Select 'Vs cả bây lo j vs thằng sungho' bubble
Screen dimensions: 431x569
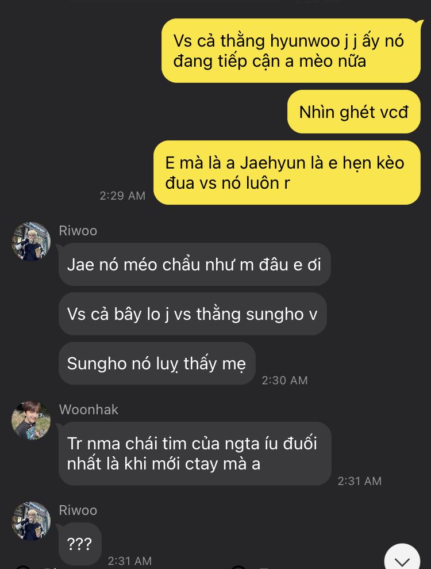point(193,314)
